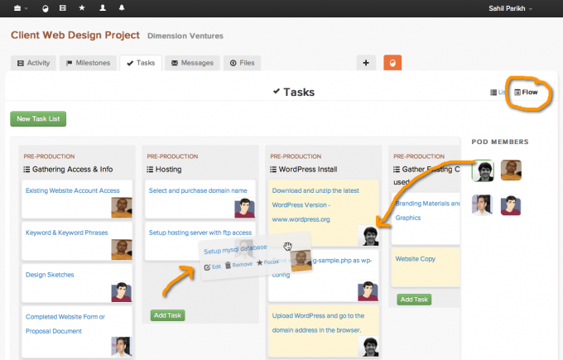
Task: Open the Files tab
Action: click(x=242, y=63)
